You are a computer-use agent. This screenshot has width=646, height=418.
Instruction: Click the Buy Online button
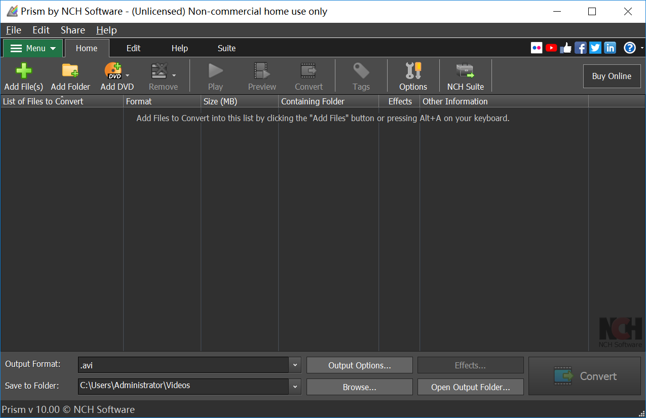point(612,76)
